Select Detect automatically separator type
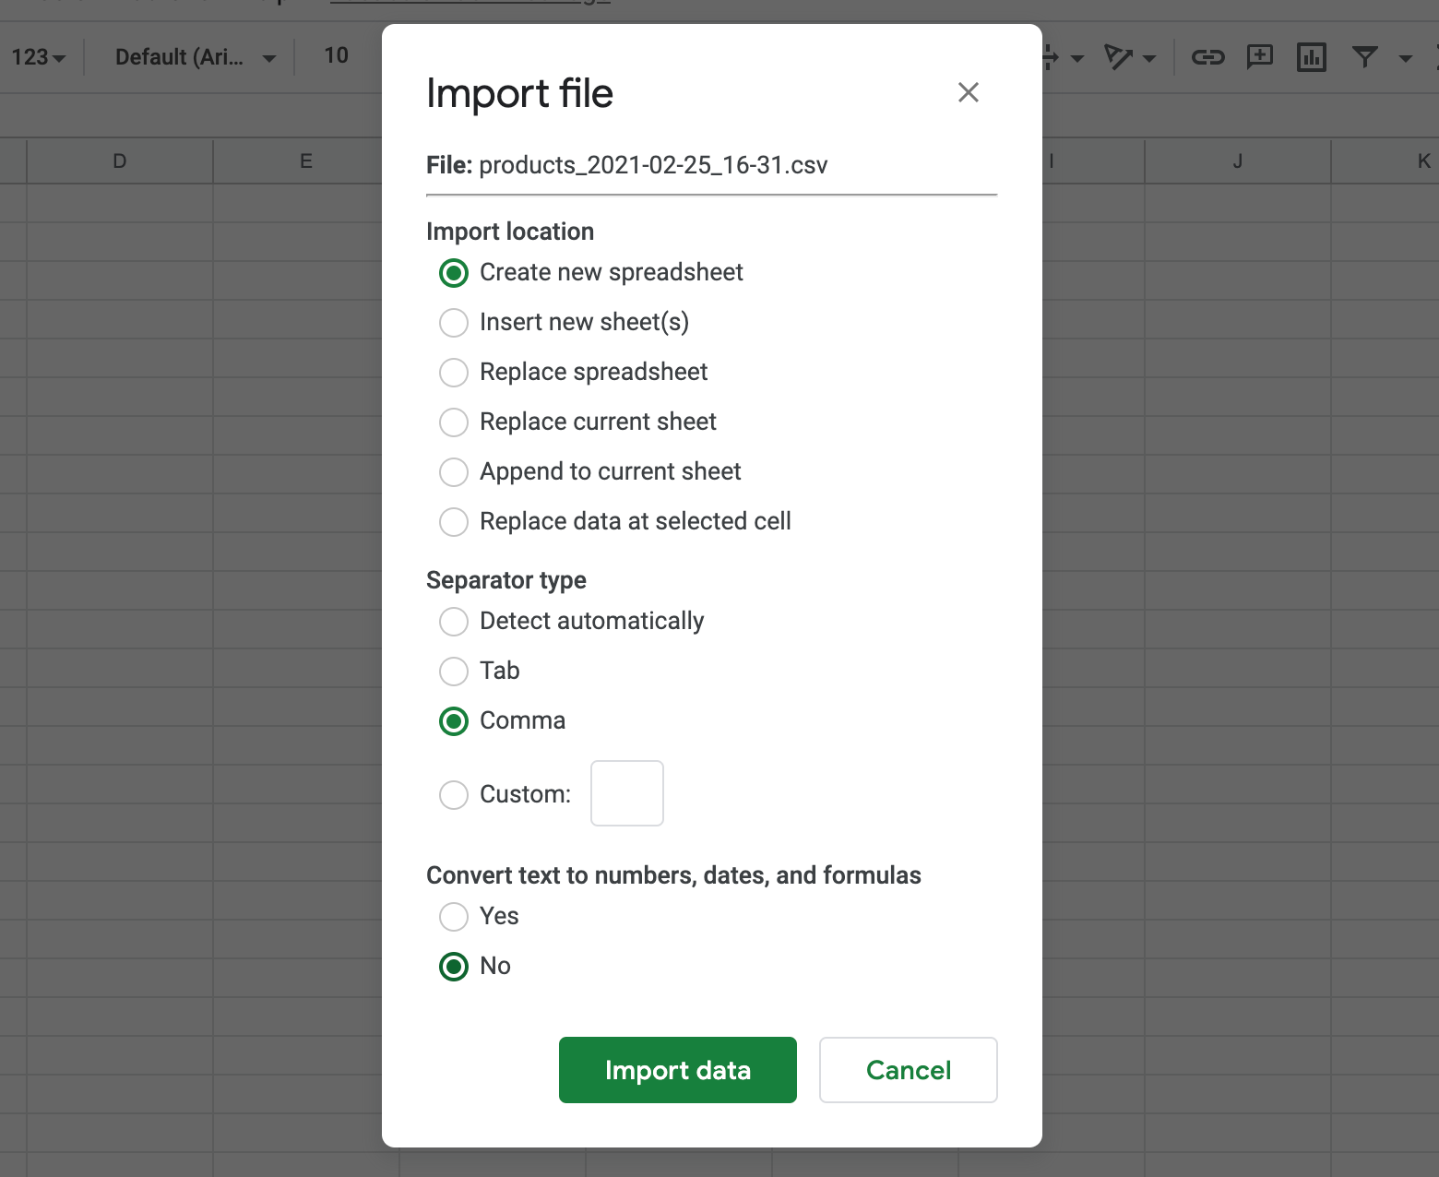Image resolution: width=1439 pixels, height=1177 pixels. coord(454,622)
